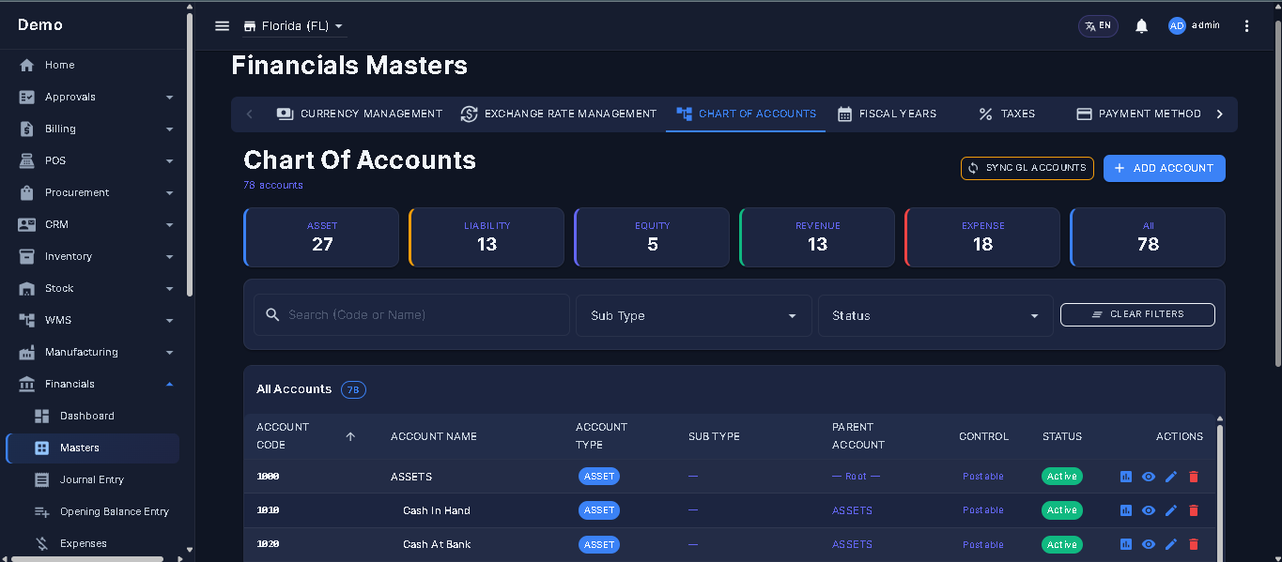Delete trash icon for Cash At Bank
This screenshot has width=1282, height=562.
click(x=1194, y=544)
